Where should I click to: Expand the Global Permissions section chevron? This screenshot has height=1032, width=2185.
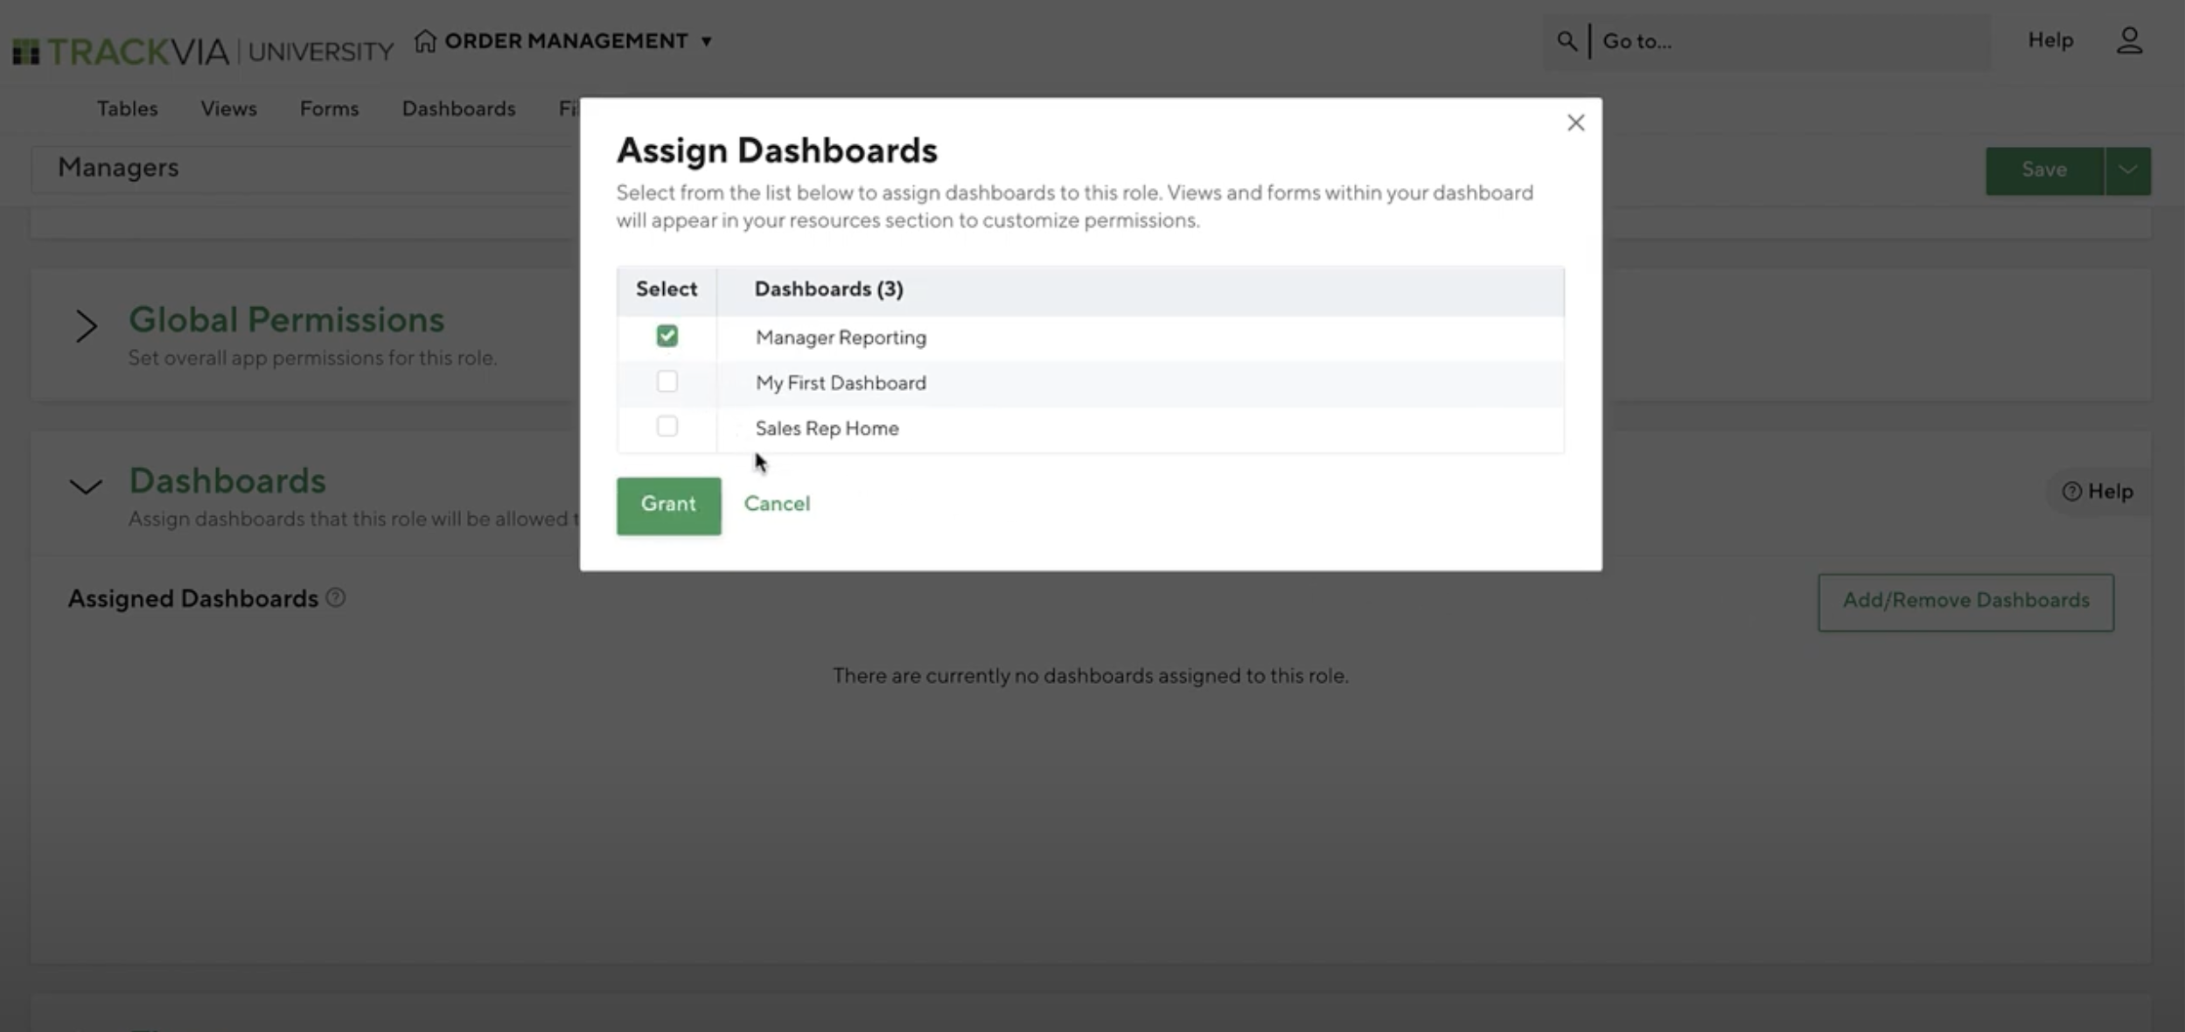[86, 326]
